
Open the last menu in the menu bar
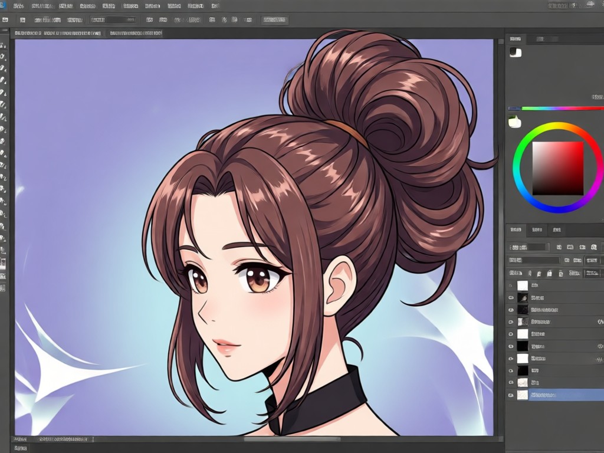click(215, 6)
